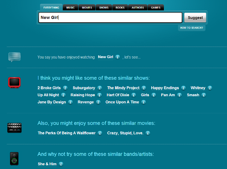Show info for Jane By Design
The width and height of the screenshot is (227, 169).
coord(70,102)
